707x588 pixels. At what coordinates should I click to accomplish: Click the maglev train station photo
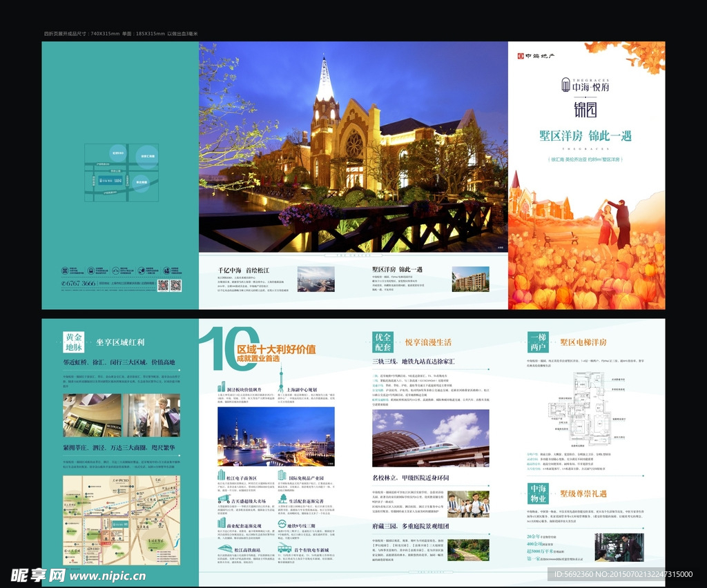tap(431, 438)
